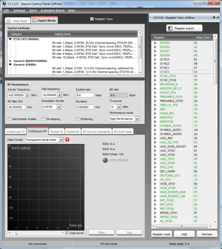Viewport: 222px width, 249px height.
Task: Click the Easy Mode tab icon
Action: 8,21
